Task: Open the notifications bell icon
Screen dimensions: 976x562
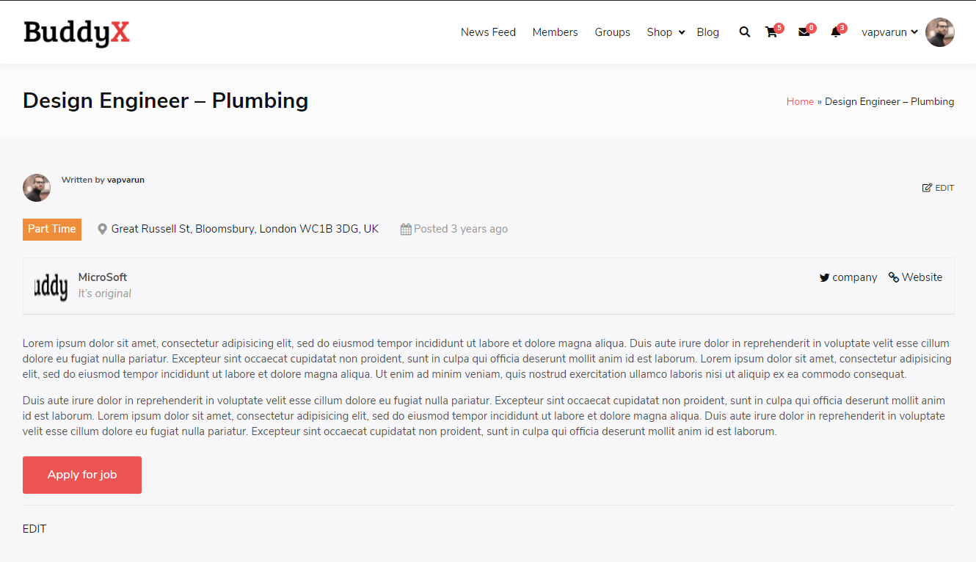Action: coord(835,32)
